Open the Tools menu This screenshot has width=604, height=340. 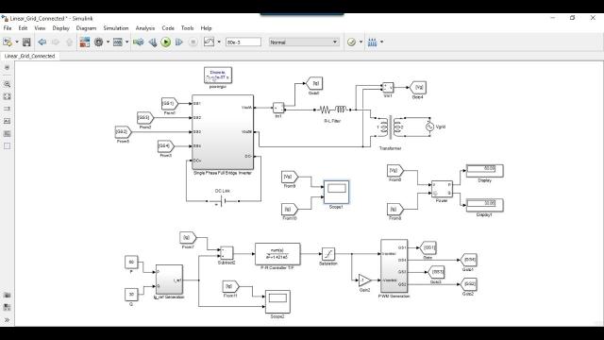pos(187,28)
